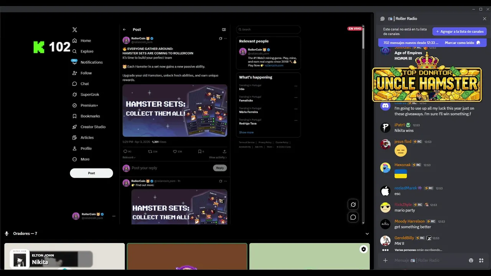Open more options on main RollerCoin post
The width and height of the screenshot is (491, 276).
pos(226,38)
